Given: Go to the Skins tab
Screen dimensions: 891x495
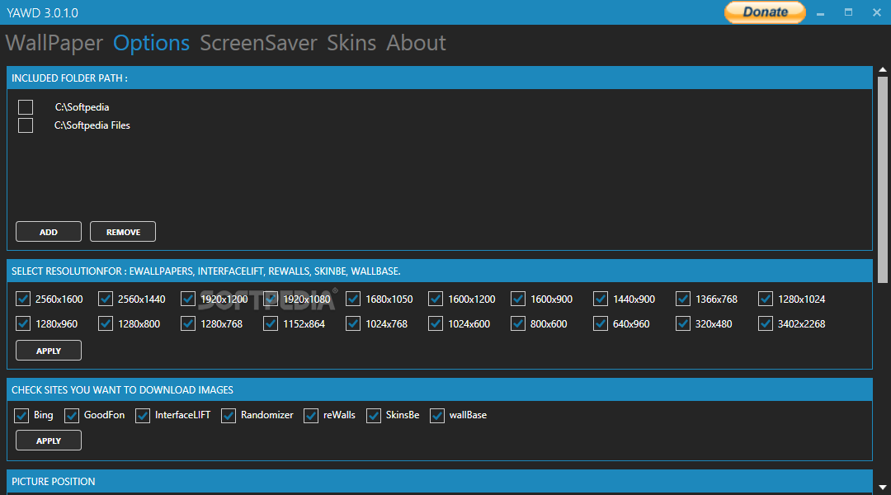Looking at the screenshot, I should coord(351,43).
